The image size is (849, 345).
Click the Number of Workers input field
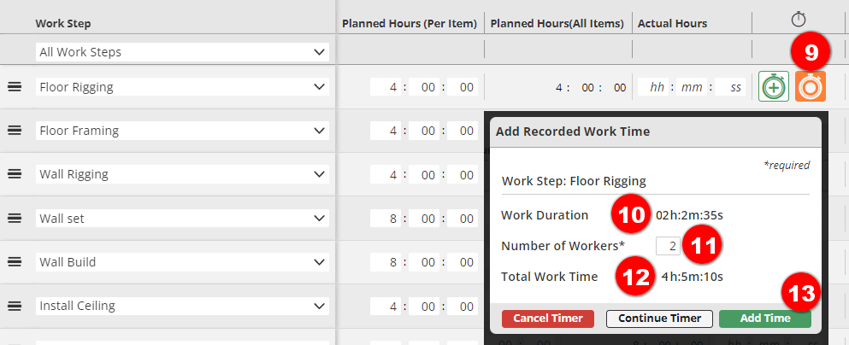(x=668, y=246)
